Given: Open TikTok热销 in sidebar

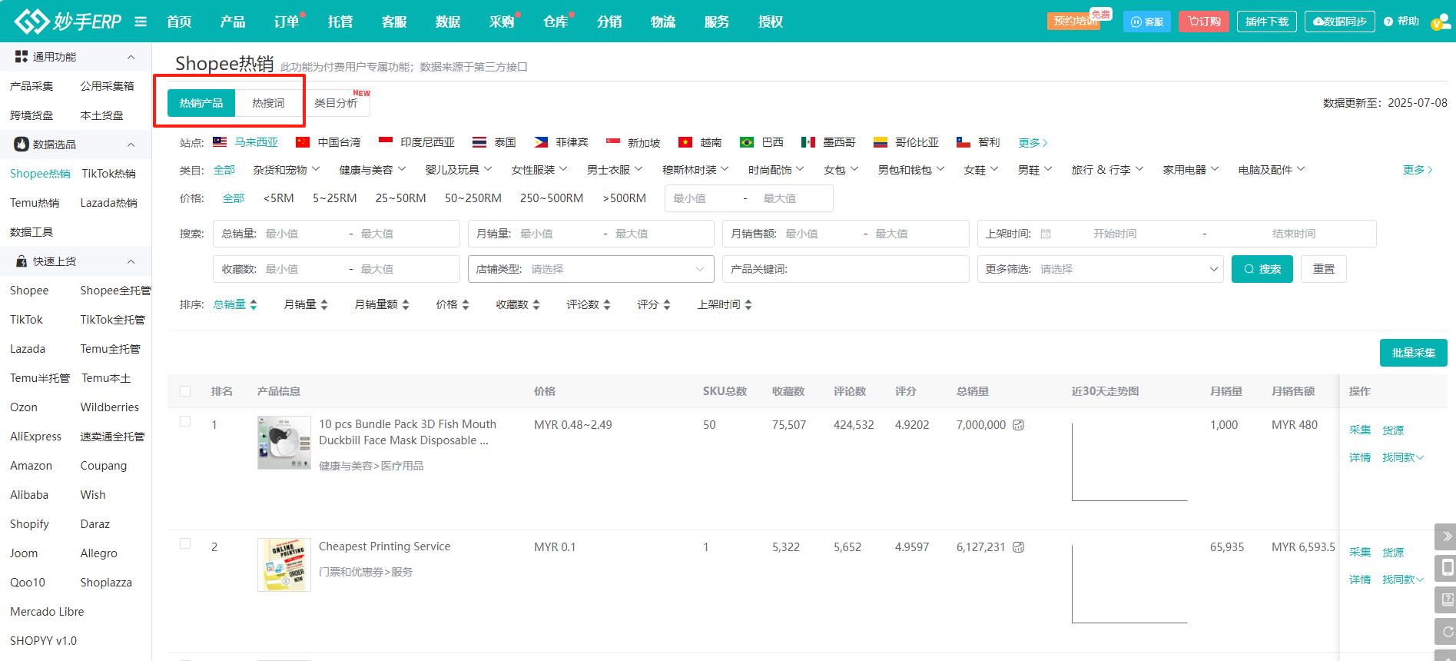Looking at the screenshot, I should pyautogui.click(x=109, y=174).
